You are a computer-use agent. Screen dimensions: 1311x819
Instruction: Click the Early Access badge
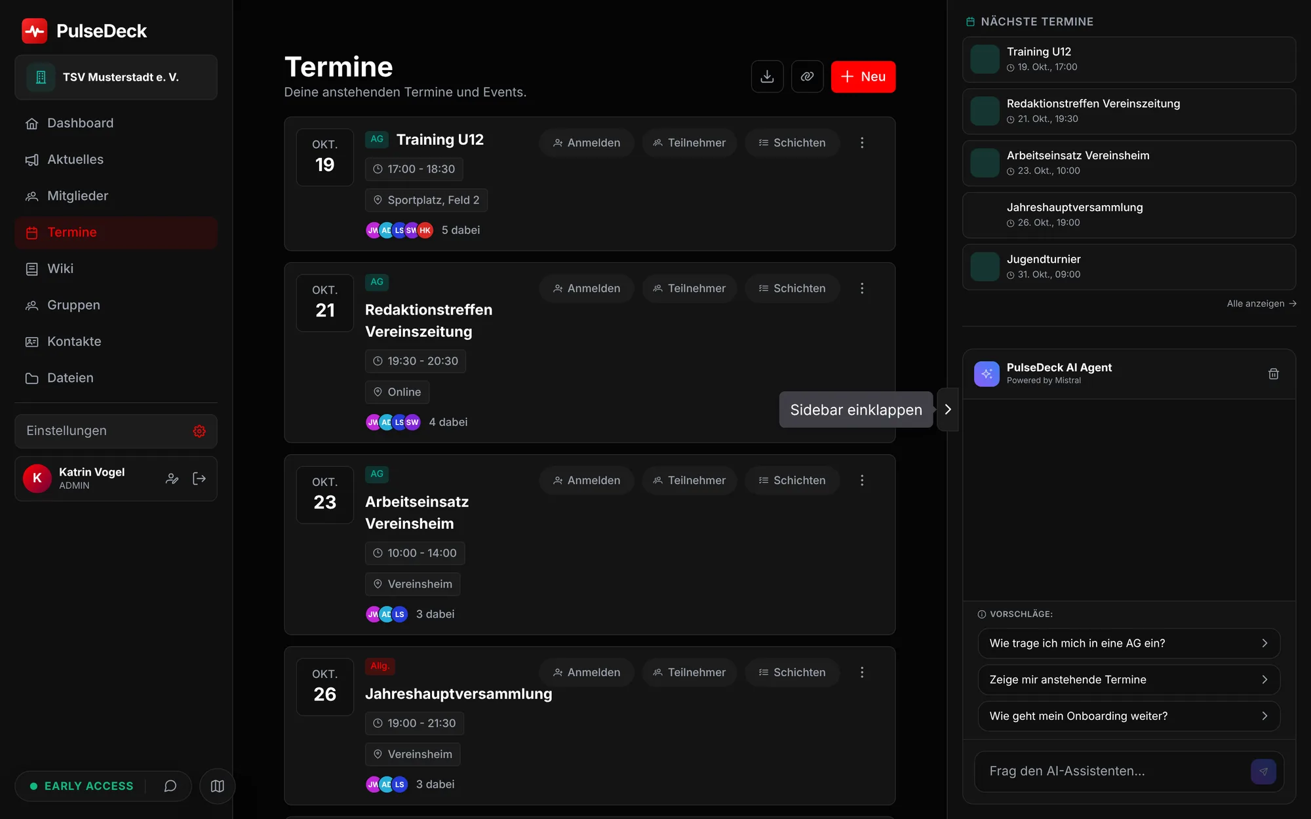click(81, 786)
